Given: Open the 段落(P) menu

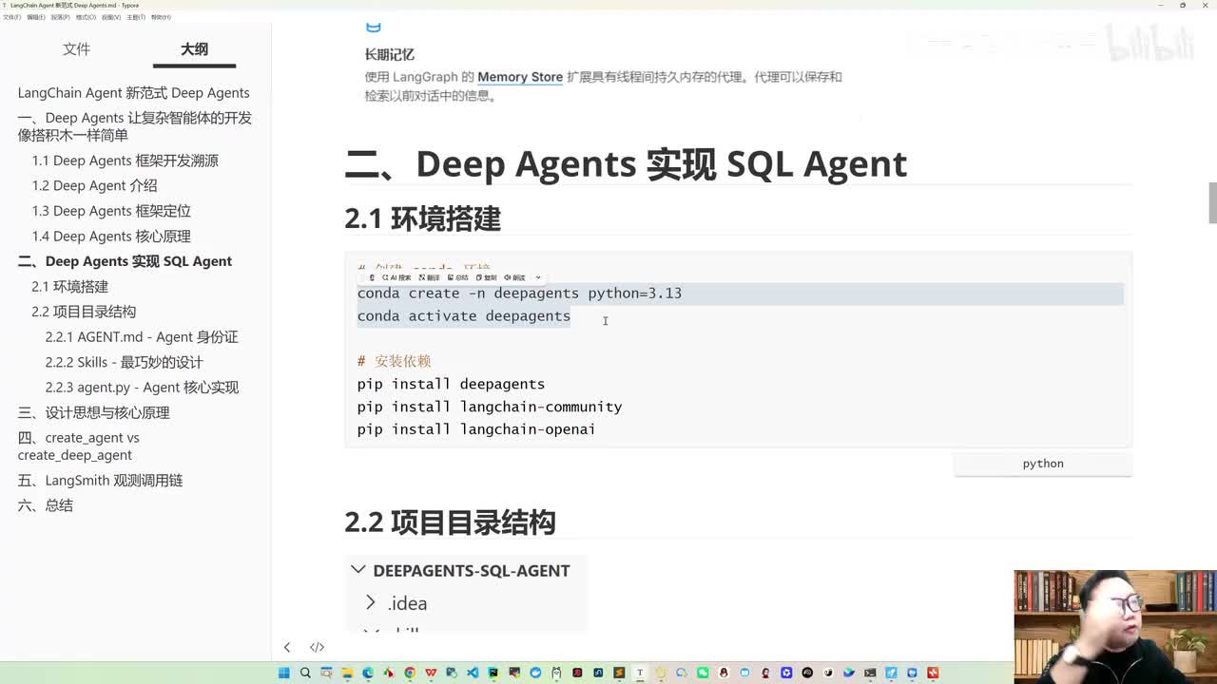Looking at the screenshot, I should pyautogui.click(x=61, y=17).
